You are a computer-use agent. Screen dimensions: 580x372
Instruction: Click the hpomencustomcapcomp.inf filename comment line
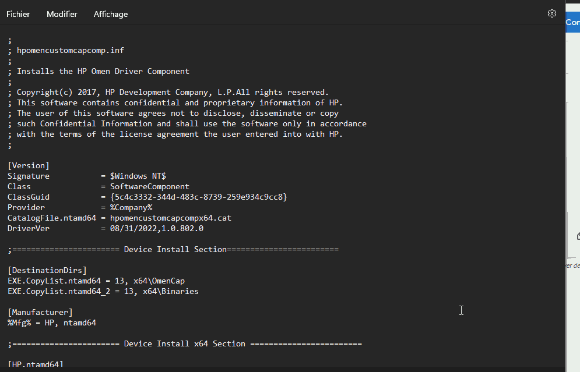click(70, 51)
